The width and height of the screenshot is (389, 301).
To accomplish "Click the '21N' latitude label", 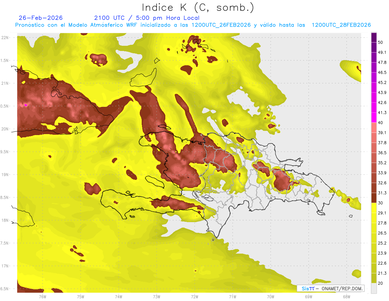I will (x=5, y=83).
